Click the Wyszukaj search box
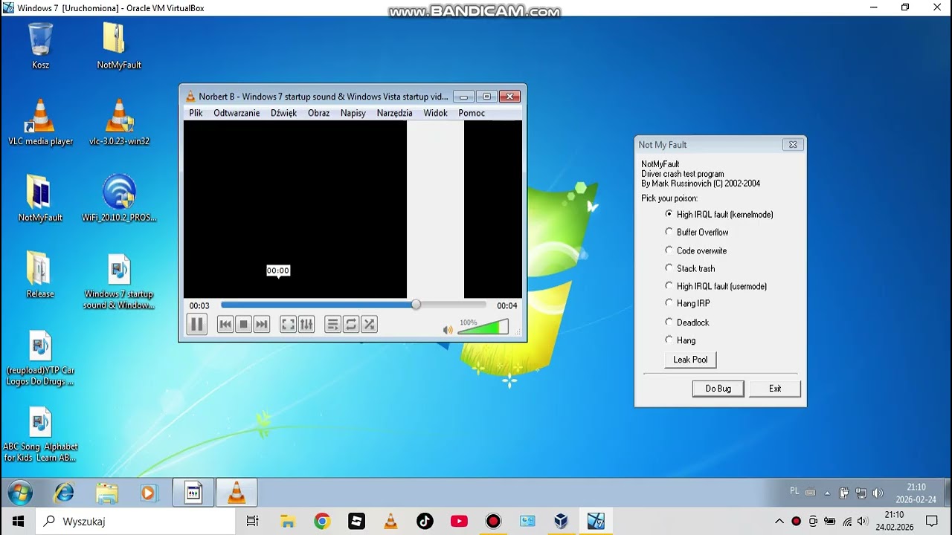The image size is (952, 535). pos(135,522)
